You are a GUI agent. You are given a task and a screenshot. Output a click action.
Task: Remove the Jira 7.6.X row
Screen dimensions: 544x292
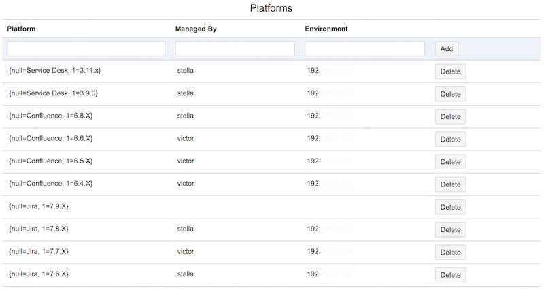click(x=450, y=275)
